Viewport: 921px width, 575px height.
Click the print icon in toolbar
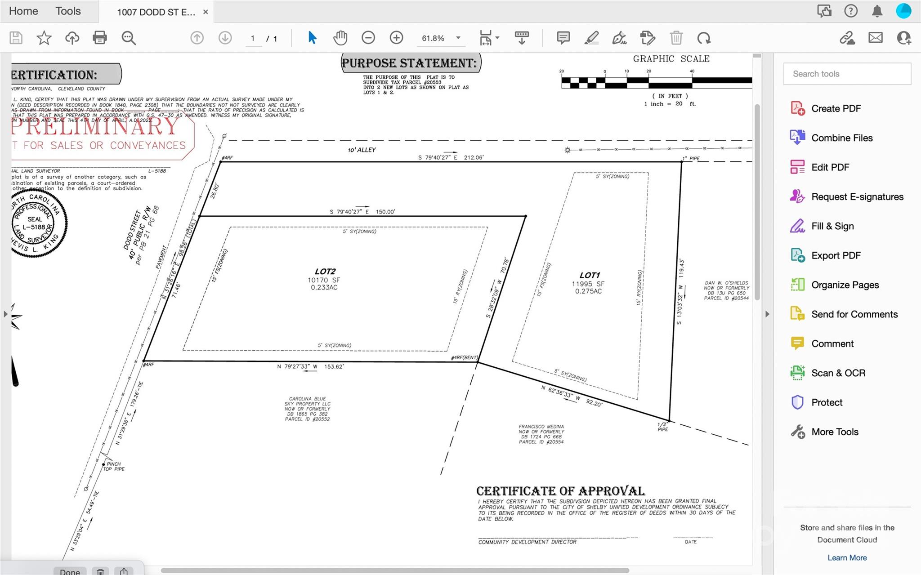[99, 38]
